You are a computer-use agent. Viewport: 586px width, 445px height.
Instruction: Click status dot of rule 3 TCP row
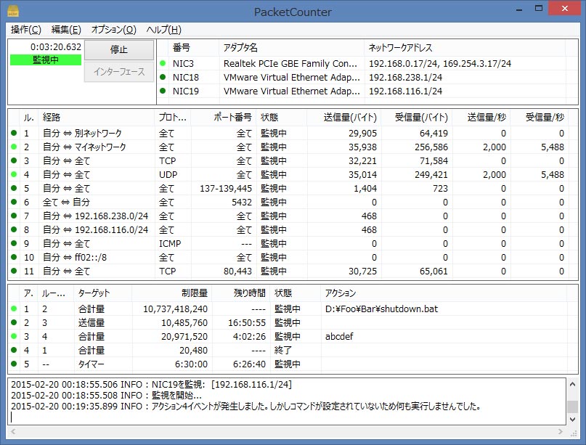point(14,160)
